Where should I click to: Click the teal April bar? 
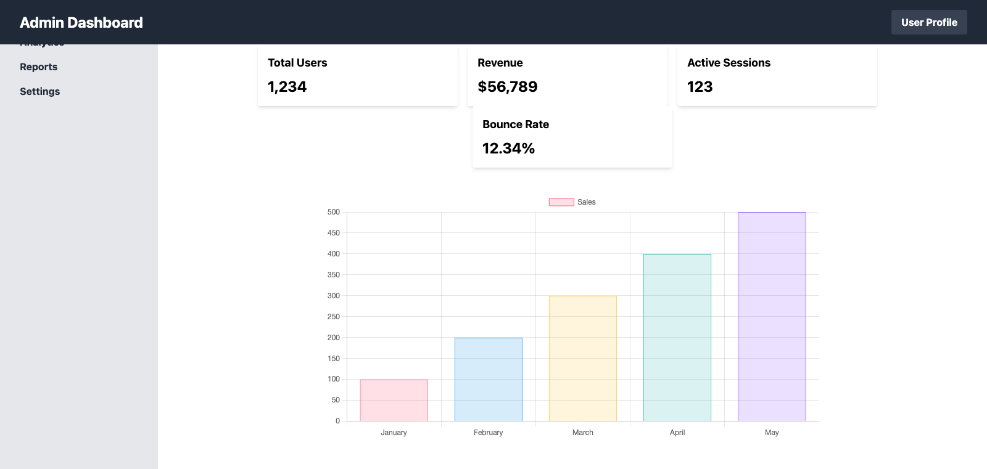point(677,338)
